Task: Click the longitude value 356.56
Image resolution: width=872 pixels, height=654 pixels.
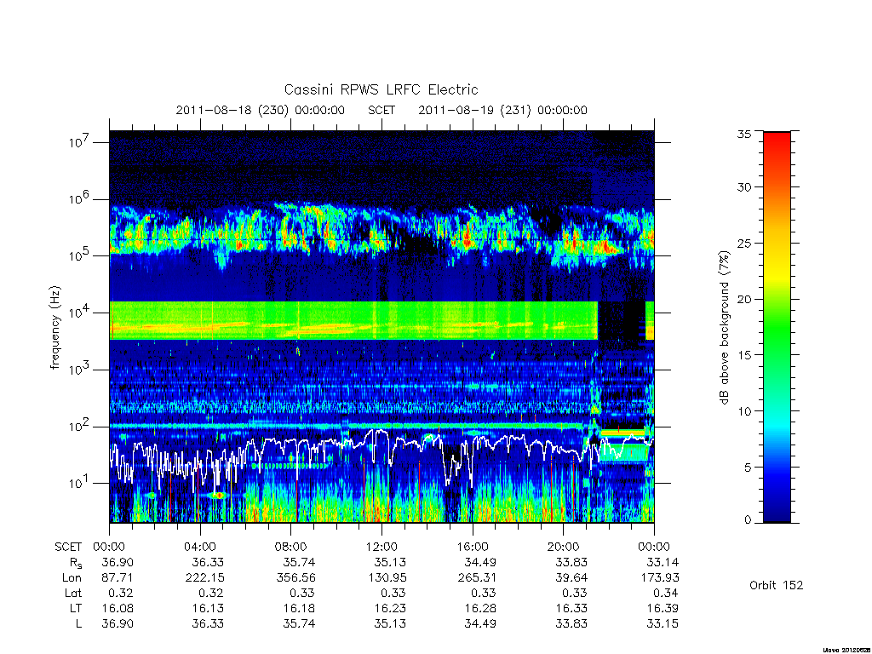Action: coord(295,578)
